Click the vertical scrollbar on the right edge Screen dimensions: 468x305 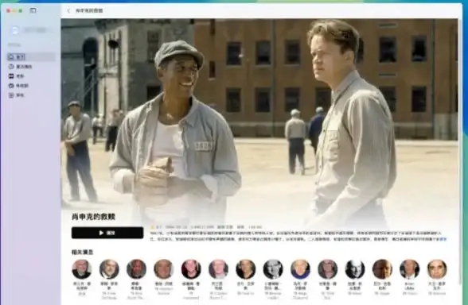460,152
